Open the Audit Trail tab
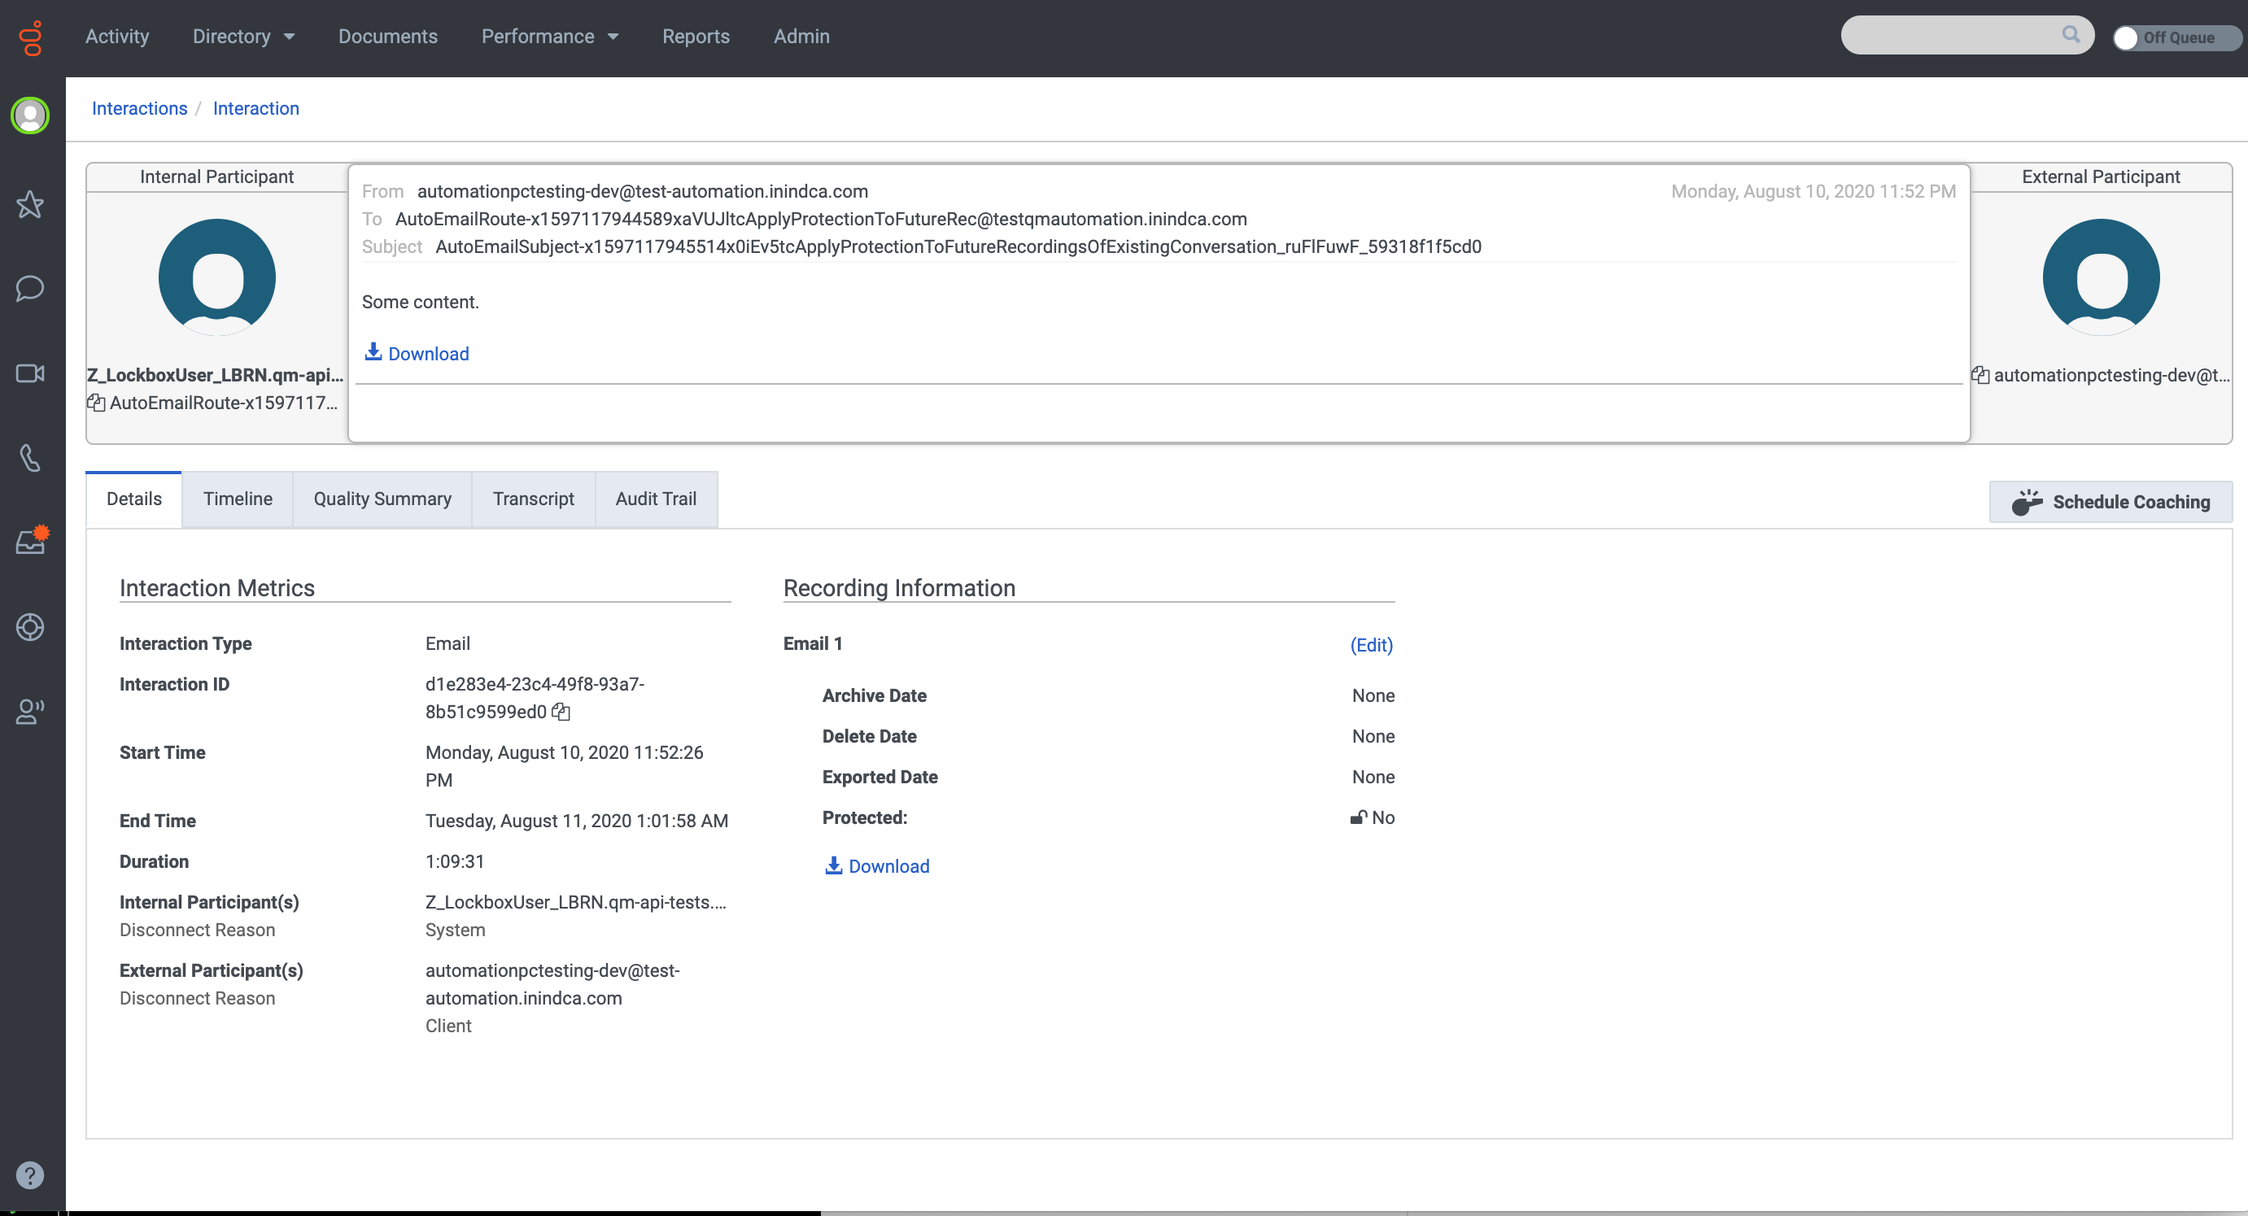This screenshot has height=1216, width=2248. click(x=656, y=499)
